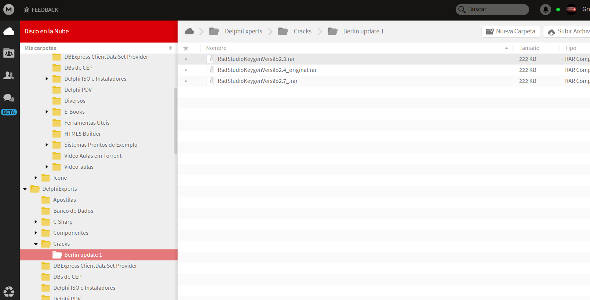
Task: Collapse the Cracks folder
Action: click(x=36, y=244)
